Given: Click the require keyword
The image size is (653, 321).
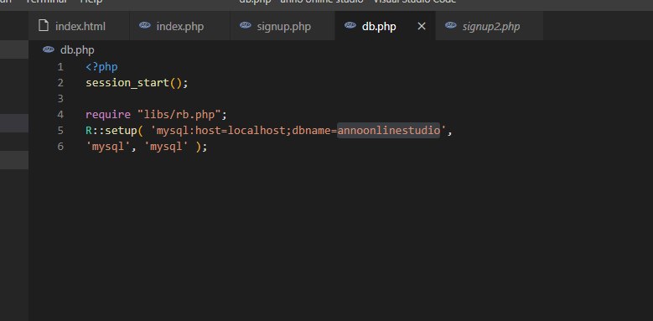Looking at the screenshot, I should pos(108,115).
